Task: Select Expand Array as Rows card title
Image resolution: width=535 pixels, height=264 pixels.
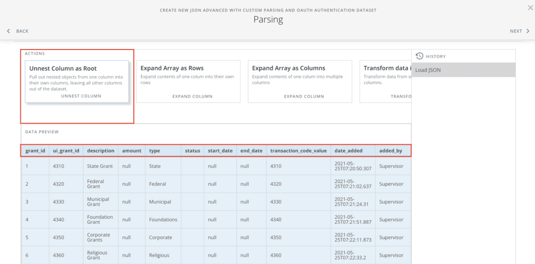Action: [x=172, y=68]
